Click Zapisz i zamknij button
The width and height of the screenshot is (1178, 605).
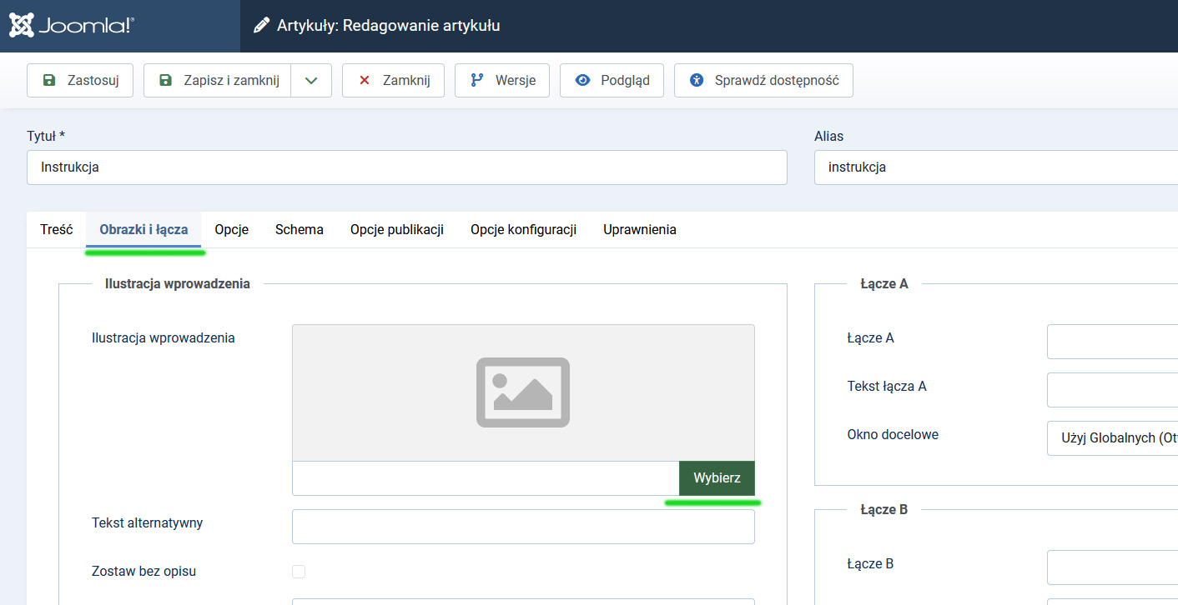click(218, 81)
